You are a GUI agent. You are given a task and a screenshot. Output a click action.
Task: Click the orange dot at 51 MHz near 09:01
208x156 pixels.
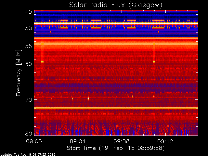click(51, 32)
